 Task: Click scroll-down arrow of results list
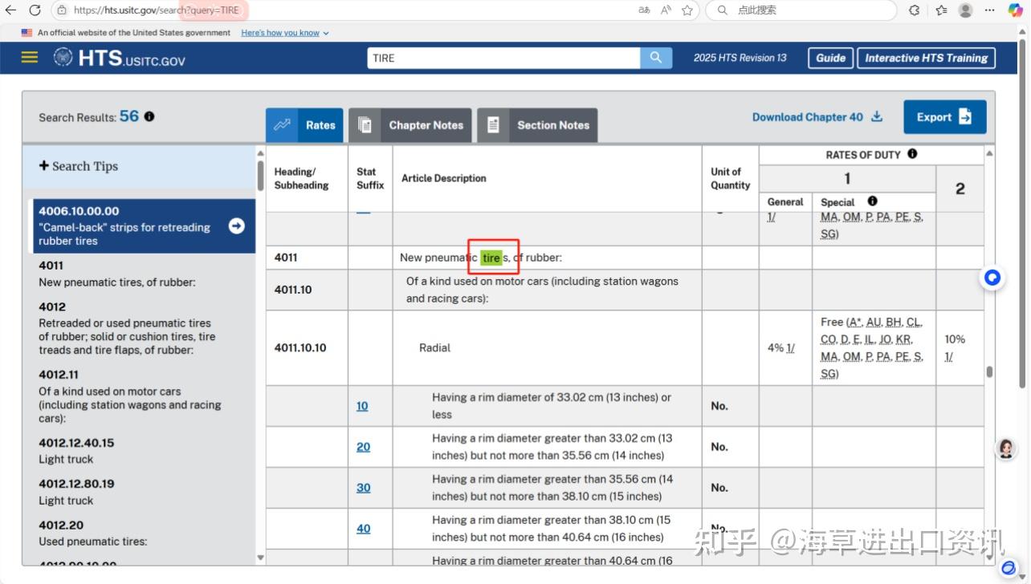(x=260, y=557)
